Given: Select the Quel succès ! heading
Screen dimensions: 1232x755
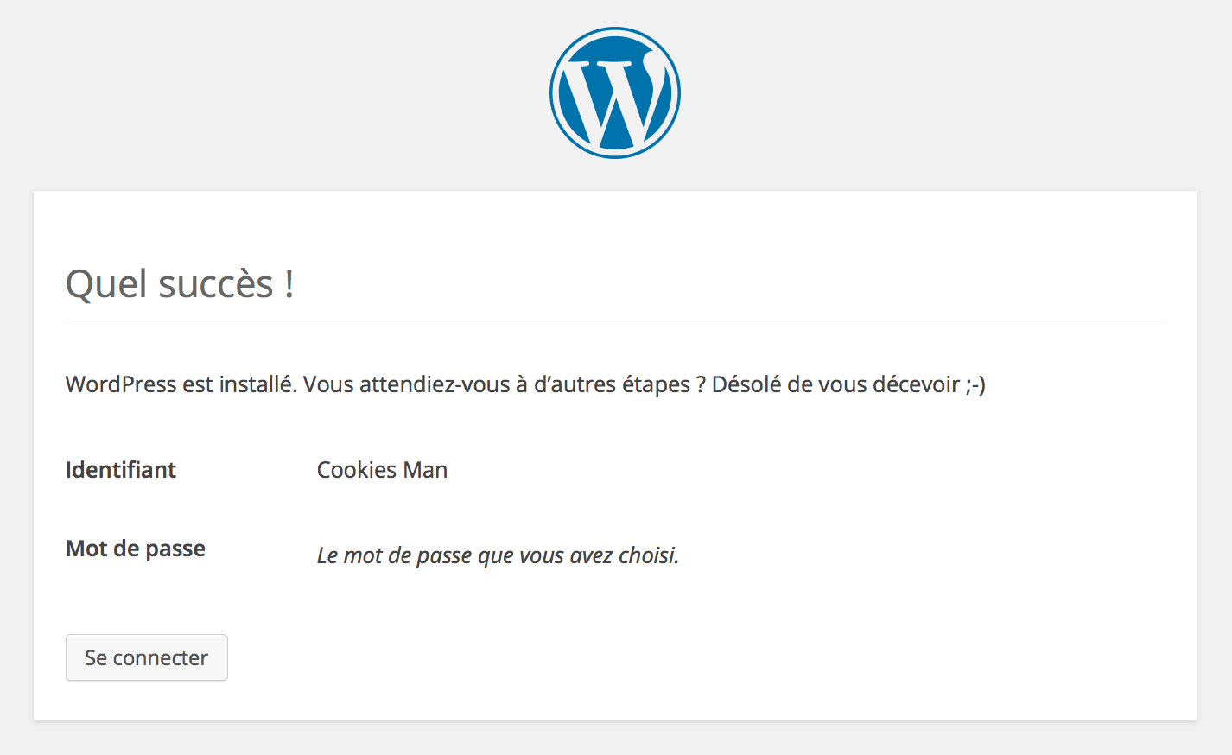Looking at the screenshot, I should (x=180, y=283).
